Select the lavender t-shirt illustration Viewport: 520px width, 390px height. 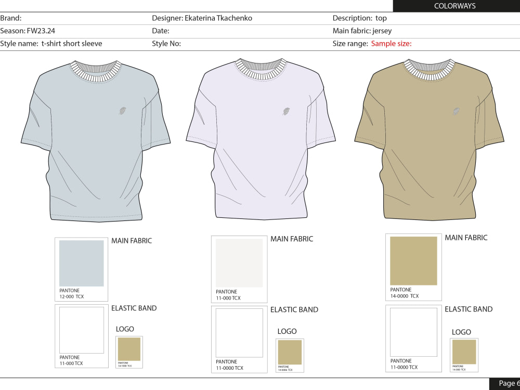[261, 139]
